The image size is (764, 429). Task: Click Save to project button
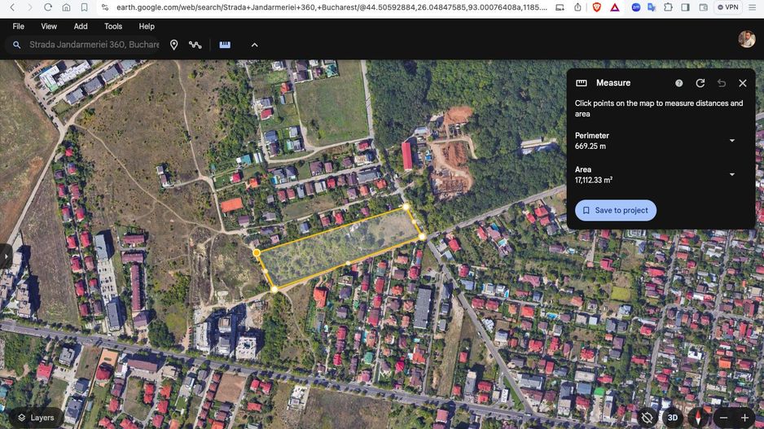pos(616,210)
